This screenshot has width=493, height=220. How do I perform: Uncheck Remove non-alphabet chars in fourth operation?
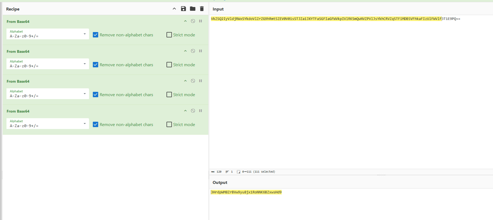tap(96, 124)
